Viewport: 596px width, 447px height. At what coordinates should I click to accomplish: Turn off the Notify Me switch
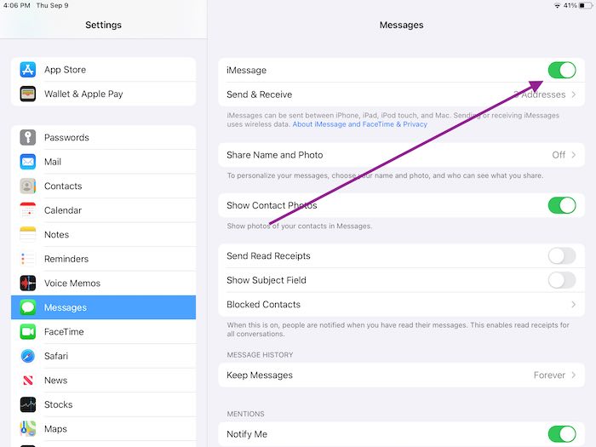562,434
